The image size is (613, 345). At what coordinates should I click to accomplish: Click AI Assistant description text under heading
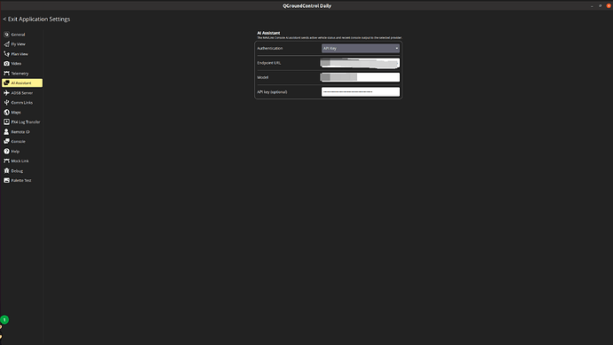click(330, 38)
